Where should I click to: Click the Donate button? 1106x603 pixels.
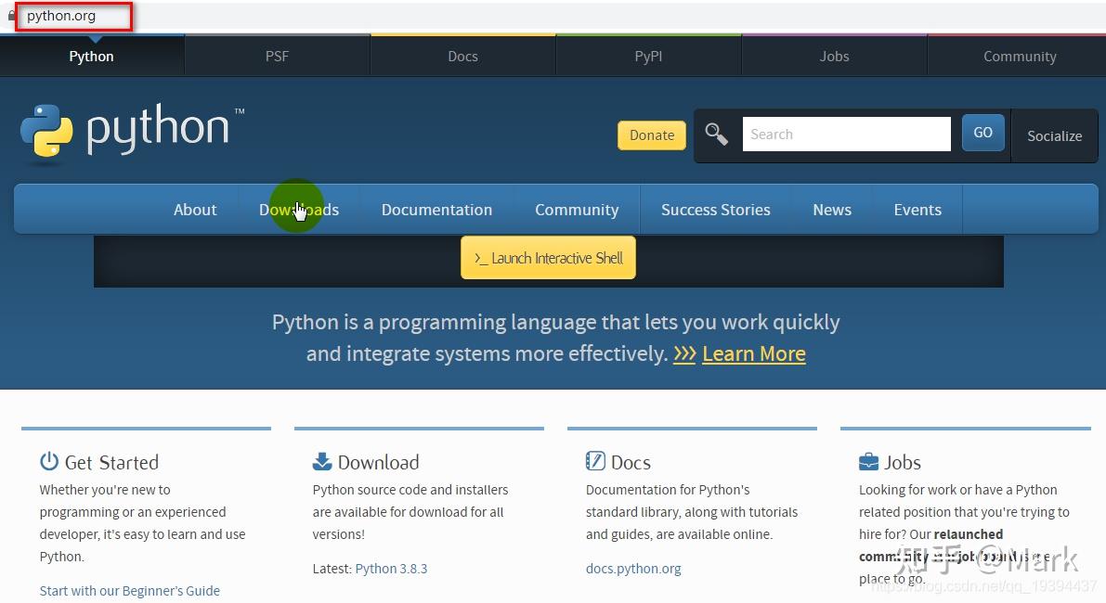click(x=651, y=135)
